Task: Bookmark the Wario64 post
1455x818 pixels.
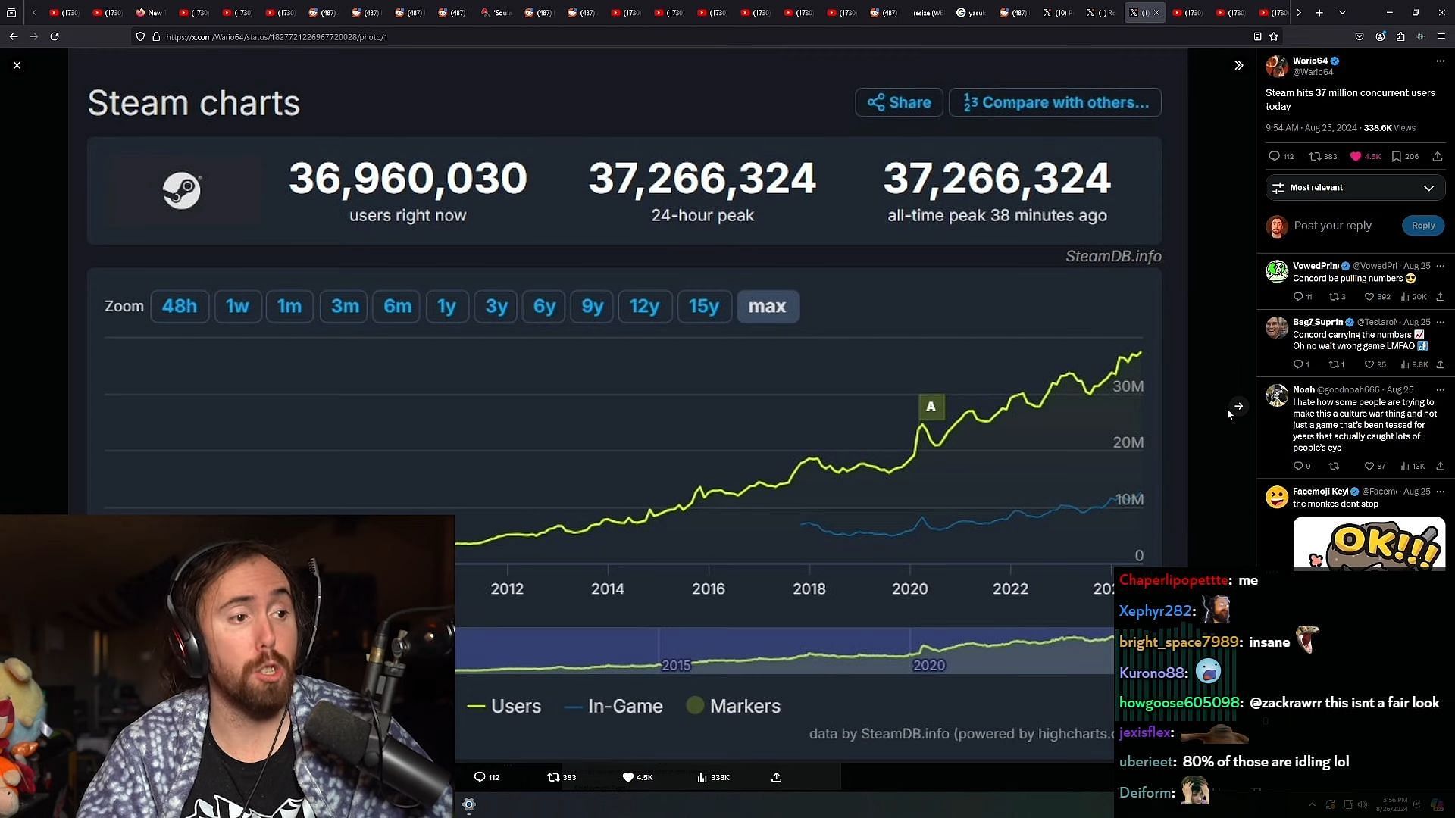Action: [x=1396, y=157]
